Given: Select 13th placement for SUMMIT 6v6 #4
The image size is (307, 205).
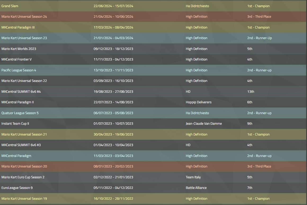Looking at the screenshot, I should (251, 92).
